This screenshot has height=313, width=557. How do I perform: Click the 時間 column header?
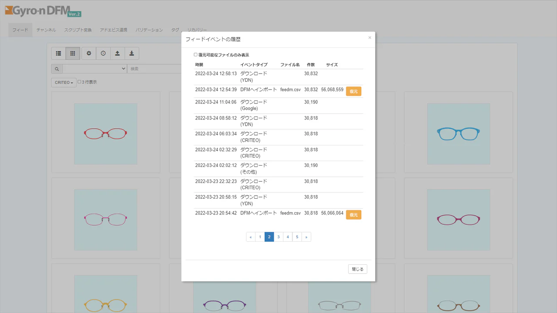(x=199, y=65)
